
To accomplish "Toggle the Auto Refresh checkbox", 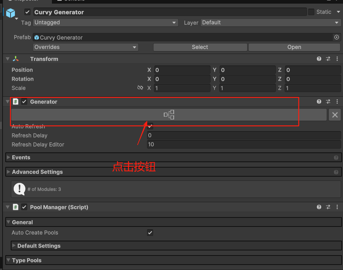I will click(x=150, y=126).
